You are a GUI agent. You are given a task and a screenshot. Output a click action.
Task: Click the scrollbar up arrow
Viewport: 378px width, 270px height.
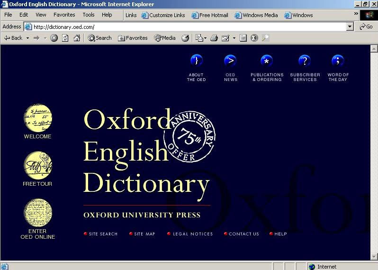[374, 48]
